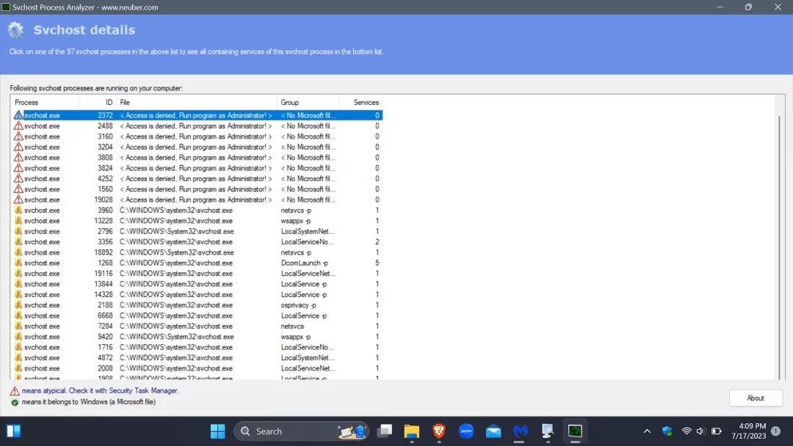This screenshot has width=793, height=446.
Task: Open Wi-Fi network status icon
Action: coord(687,431)
